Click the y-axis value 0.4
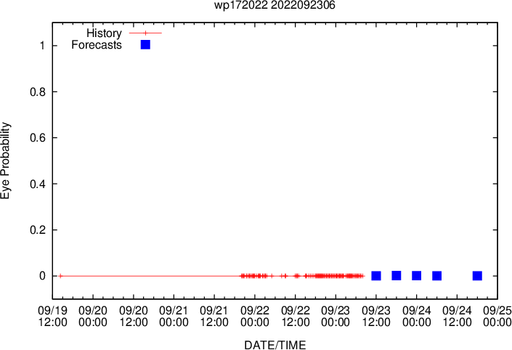The image size is (512, 350). (x=38, y=184)
